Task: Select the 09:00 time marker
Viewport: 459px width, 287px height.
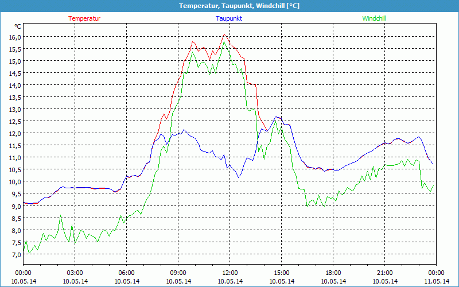Action: pyautogui.click(x=178, y=273)
